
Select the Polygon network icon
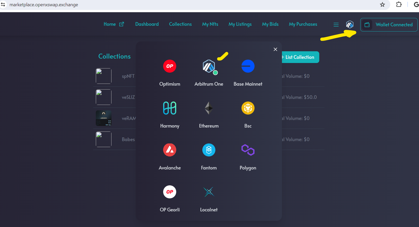point(248,150)
